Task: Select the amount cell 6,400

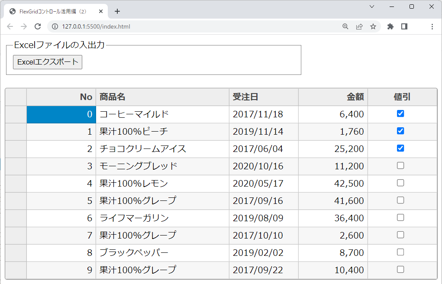Action: 333,114
